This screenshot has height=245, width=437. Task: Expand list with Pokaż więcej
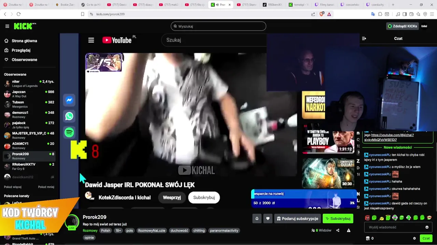point(13,187)
